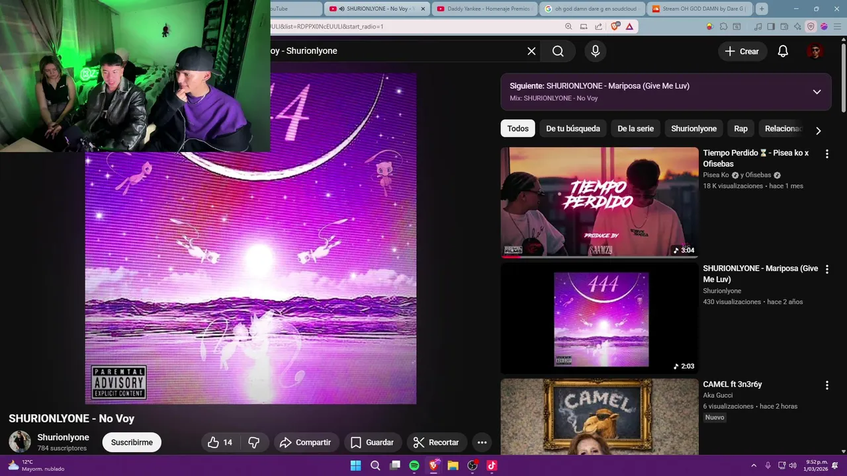Switch to oh god damn Google search tab
847x476 pixels.
coord(592,9)
